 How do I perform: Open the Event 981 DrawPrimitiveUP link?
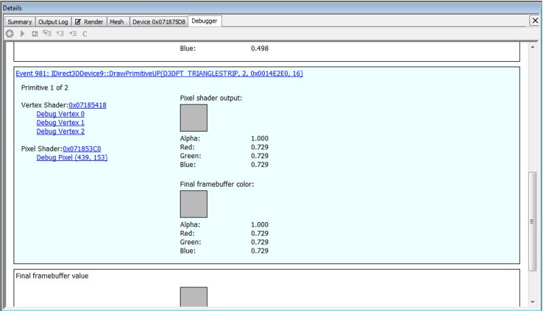tap(160, 73)
